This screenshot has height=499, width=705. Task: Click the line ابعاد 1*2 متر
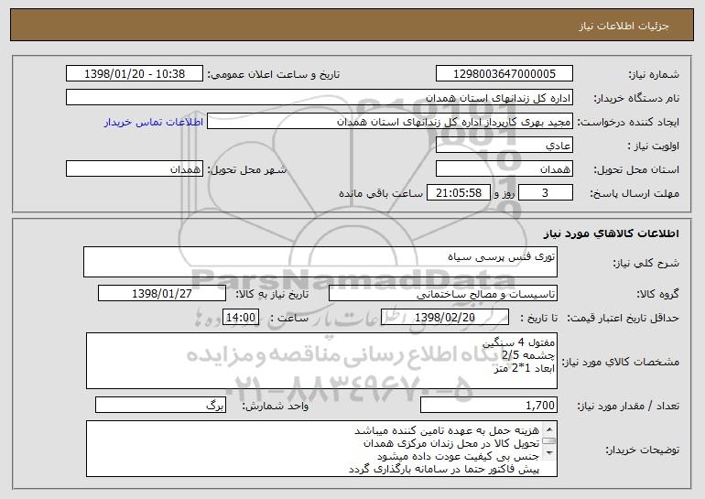point(524,368)
